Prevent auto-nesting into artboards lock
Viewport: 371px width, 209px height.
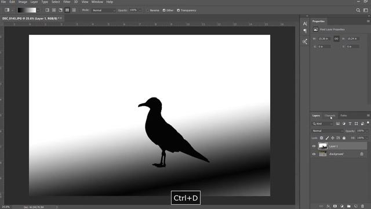338,138
